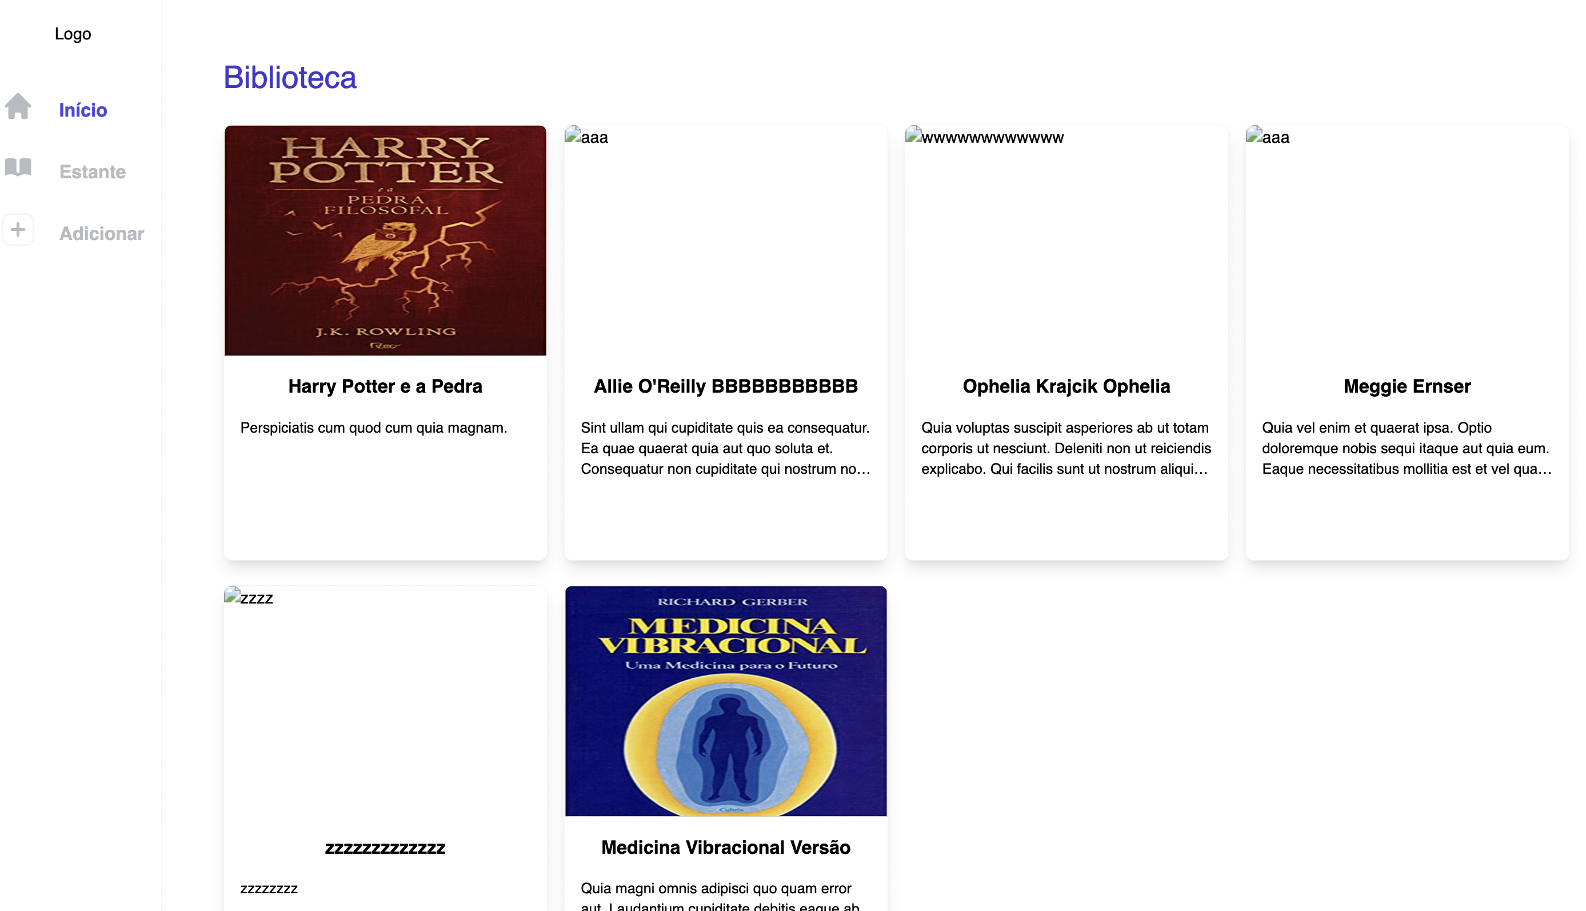Open the Medicina Vibracional book cover

pos(726,701)
